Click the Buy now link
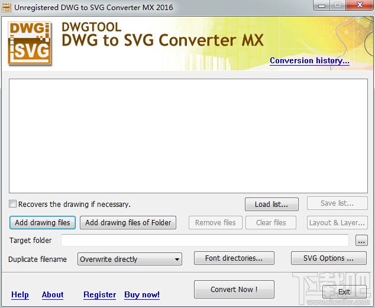This screenshot has width=375, height=308. click(x=142, y=294)
